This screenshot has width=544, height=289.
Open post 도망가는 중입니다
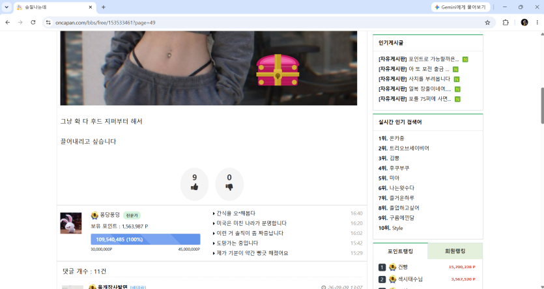(x=237, y=243)
